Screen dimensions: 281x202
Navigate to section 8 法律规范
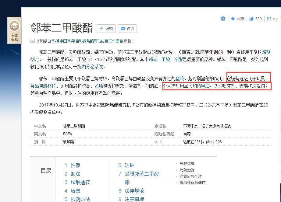134,191
